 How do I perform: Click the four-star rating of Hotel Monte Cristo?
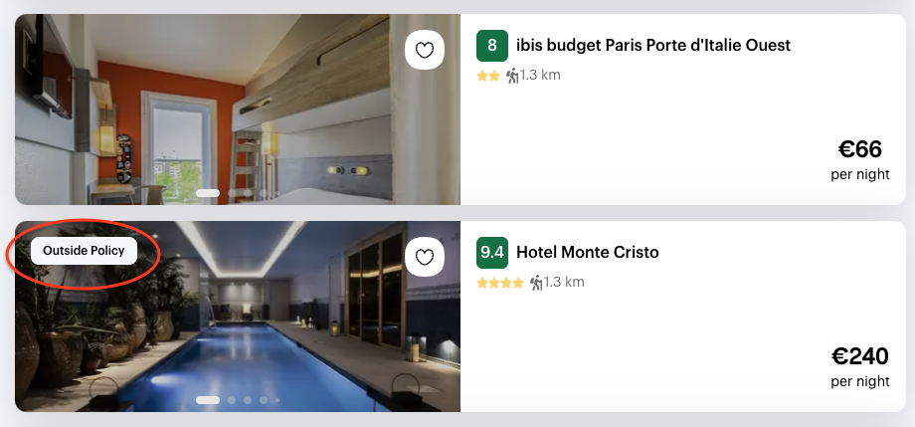tap(500, 283)
